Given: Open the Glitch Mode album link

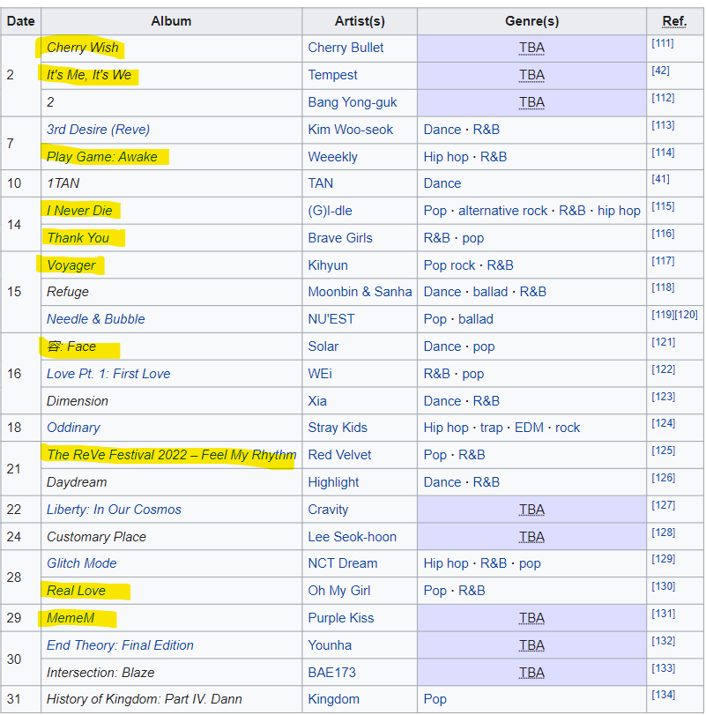Looking at the screenshot, I should [82, 564].
